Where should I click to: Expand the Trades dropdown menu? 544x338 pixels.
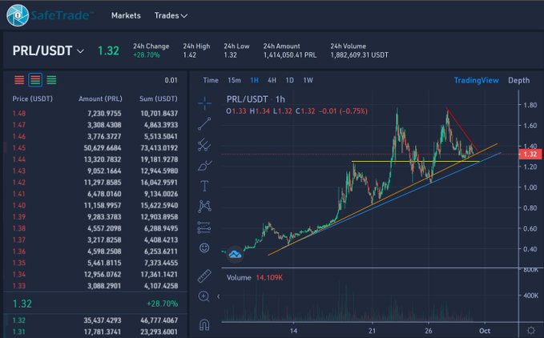point(171,15)
